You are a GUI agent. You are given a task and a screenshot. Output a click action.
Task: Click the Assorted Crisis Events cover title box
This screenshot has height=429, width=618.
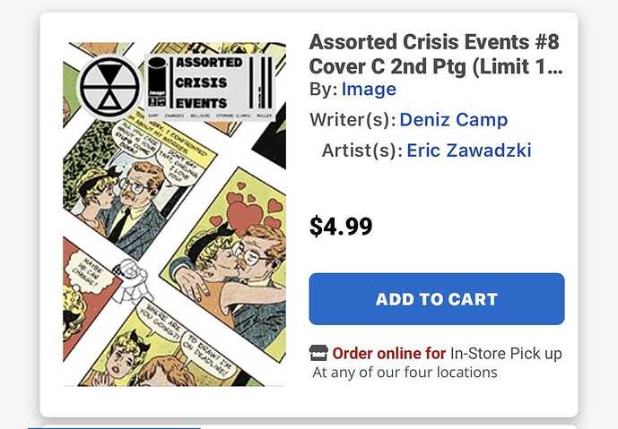pos(209,85)
